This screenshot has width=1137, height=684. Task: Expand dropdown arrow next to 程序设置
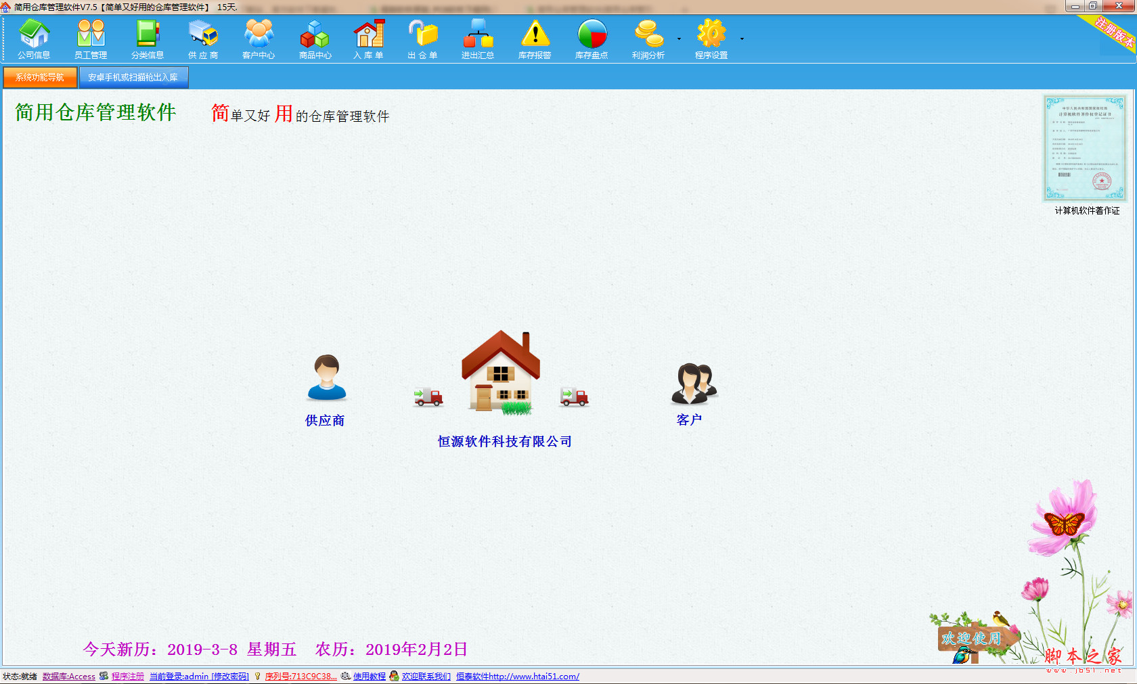742,39
